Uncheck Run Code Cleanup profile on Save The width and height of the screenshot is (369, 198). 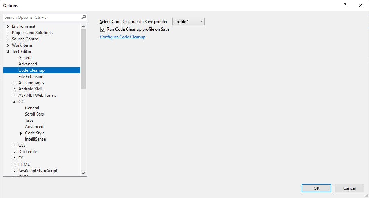[x=103, y=30]
